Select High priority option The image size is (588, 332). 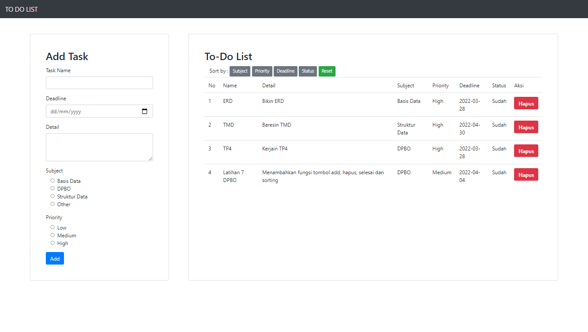pyautogui.click(x=52, y=243)
